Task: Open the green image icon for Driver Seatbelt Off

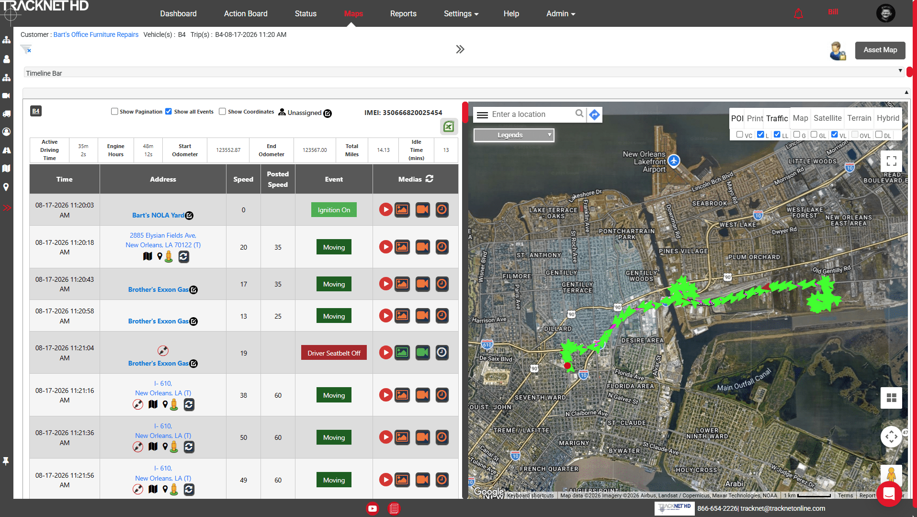Action: pos(402,353)
